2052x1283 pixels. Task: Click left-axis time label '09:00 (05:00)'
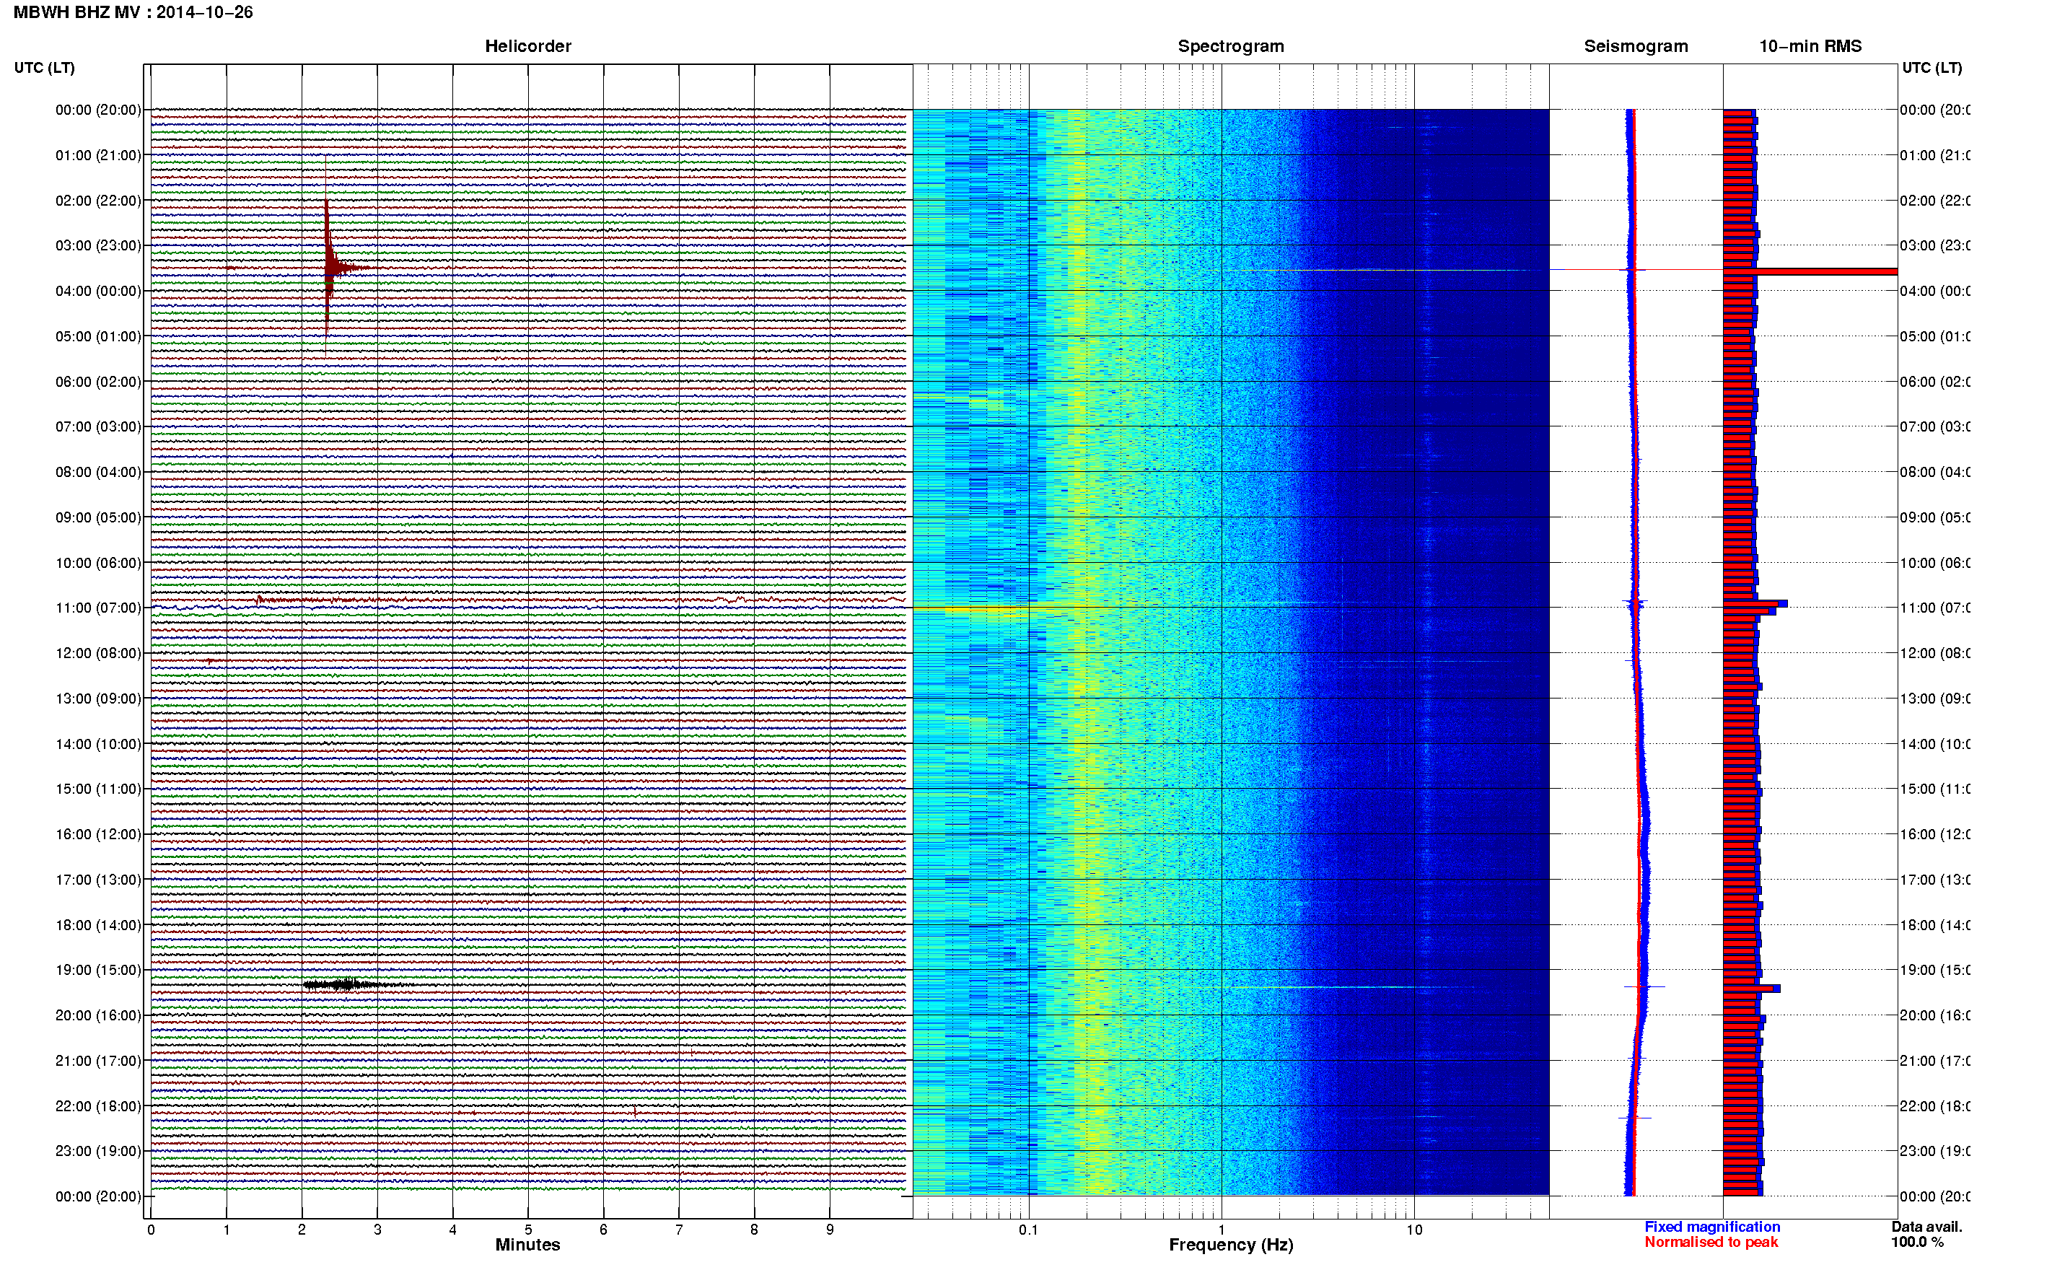pyautogui.click(x=98, y=517)
